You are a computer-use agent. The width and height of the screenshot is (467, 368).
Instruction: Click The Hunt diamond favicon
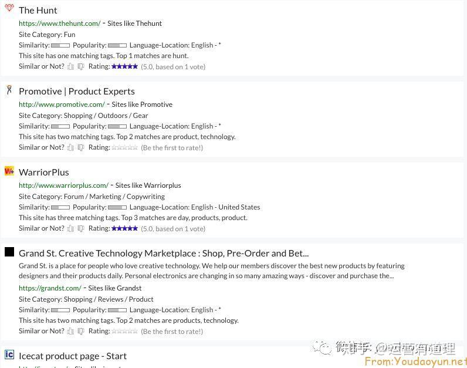click(9, 8)
